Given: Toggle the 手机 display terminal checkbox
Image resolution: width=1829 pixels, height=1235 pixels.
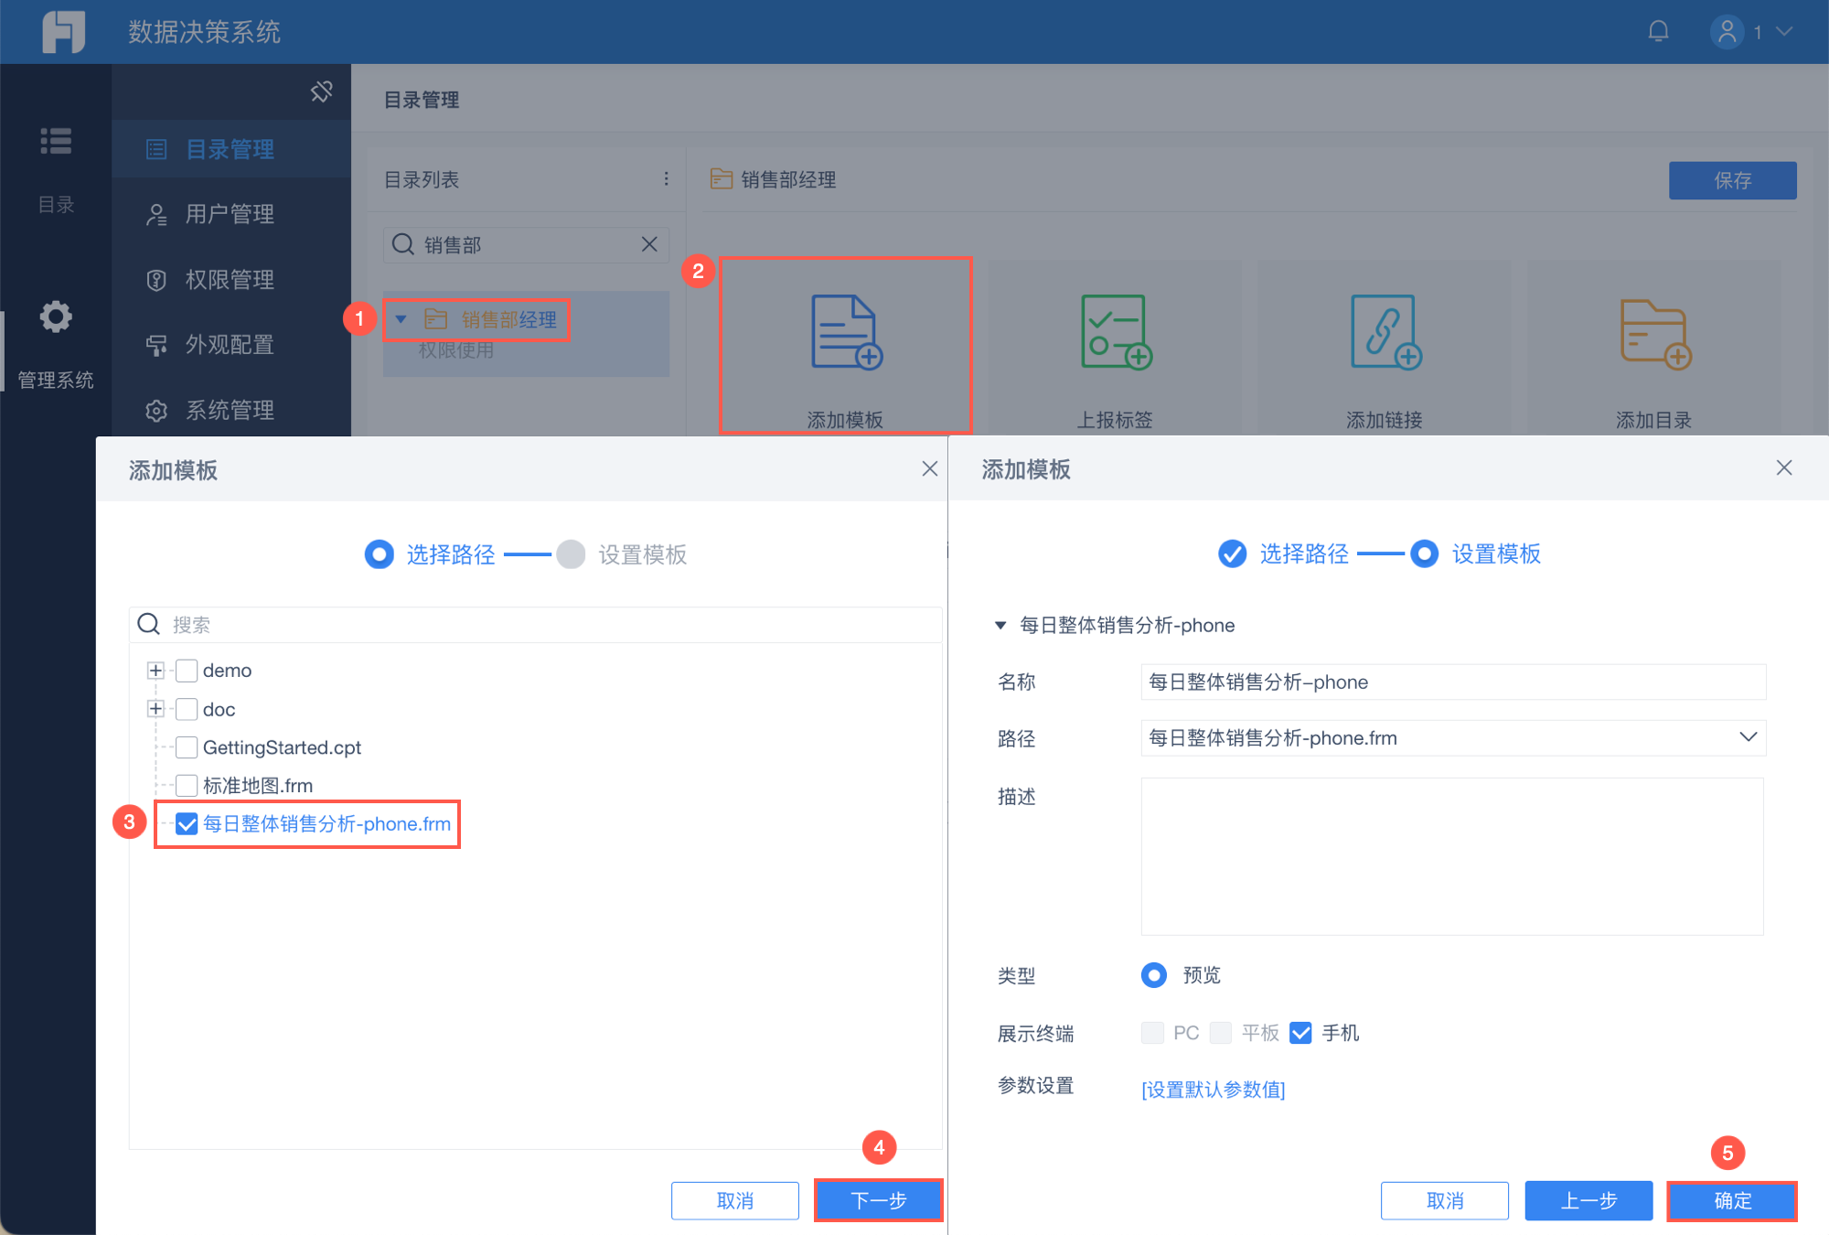Looking at the screenshot, I should tap(1300, 1033).
